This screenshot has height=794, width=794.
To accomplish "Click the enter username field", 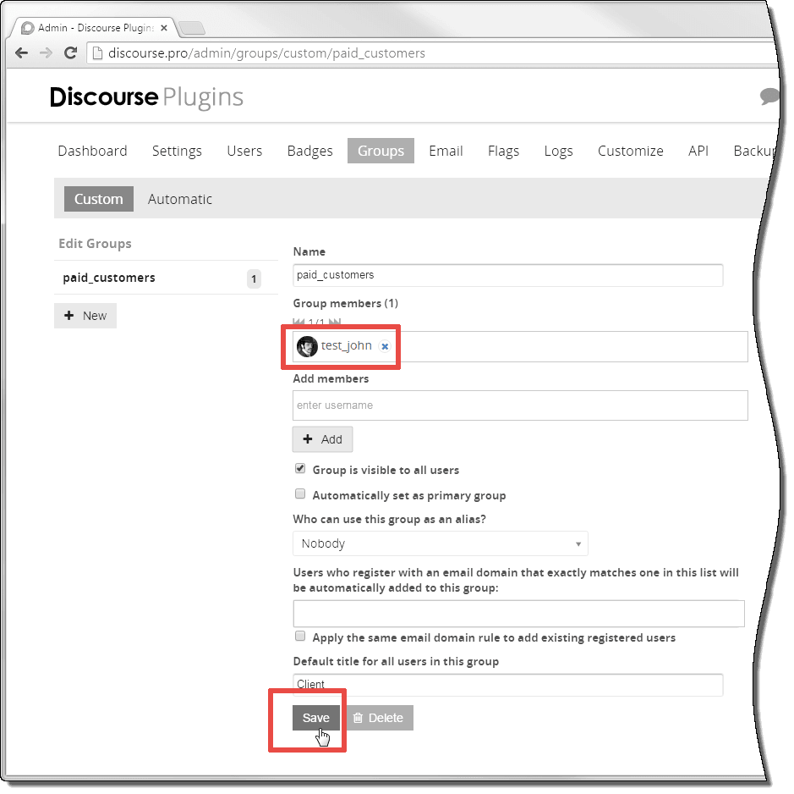I will point(520,405).
